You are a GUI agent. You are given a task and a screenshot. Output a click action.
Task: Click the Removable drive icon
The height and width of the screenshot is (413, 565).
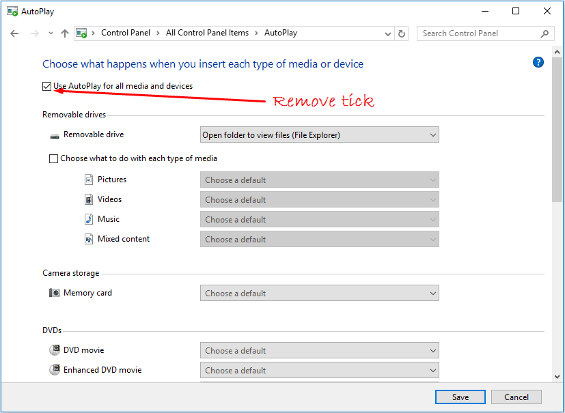(55, 135)
